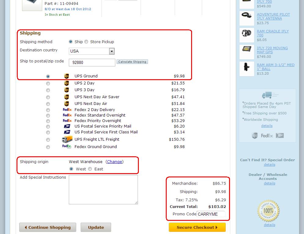
Task: Choose UPS 2 Day shipping option
Action: (48, 84)
